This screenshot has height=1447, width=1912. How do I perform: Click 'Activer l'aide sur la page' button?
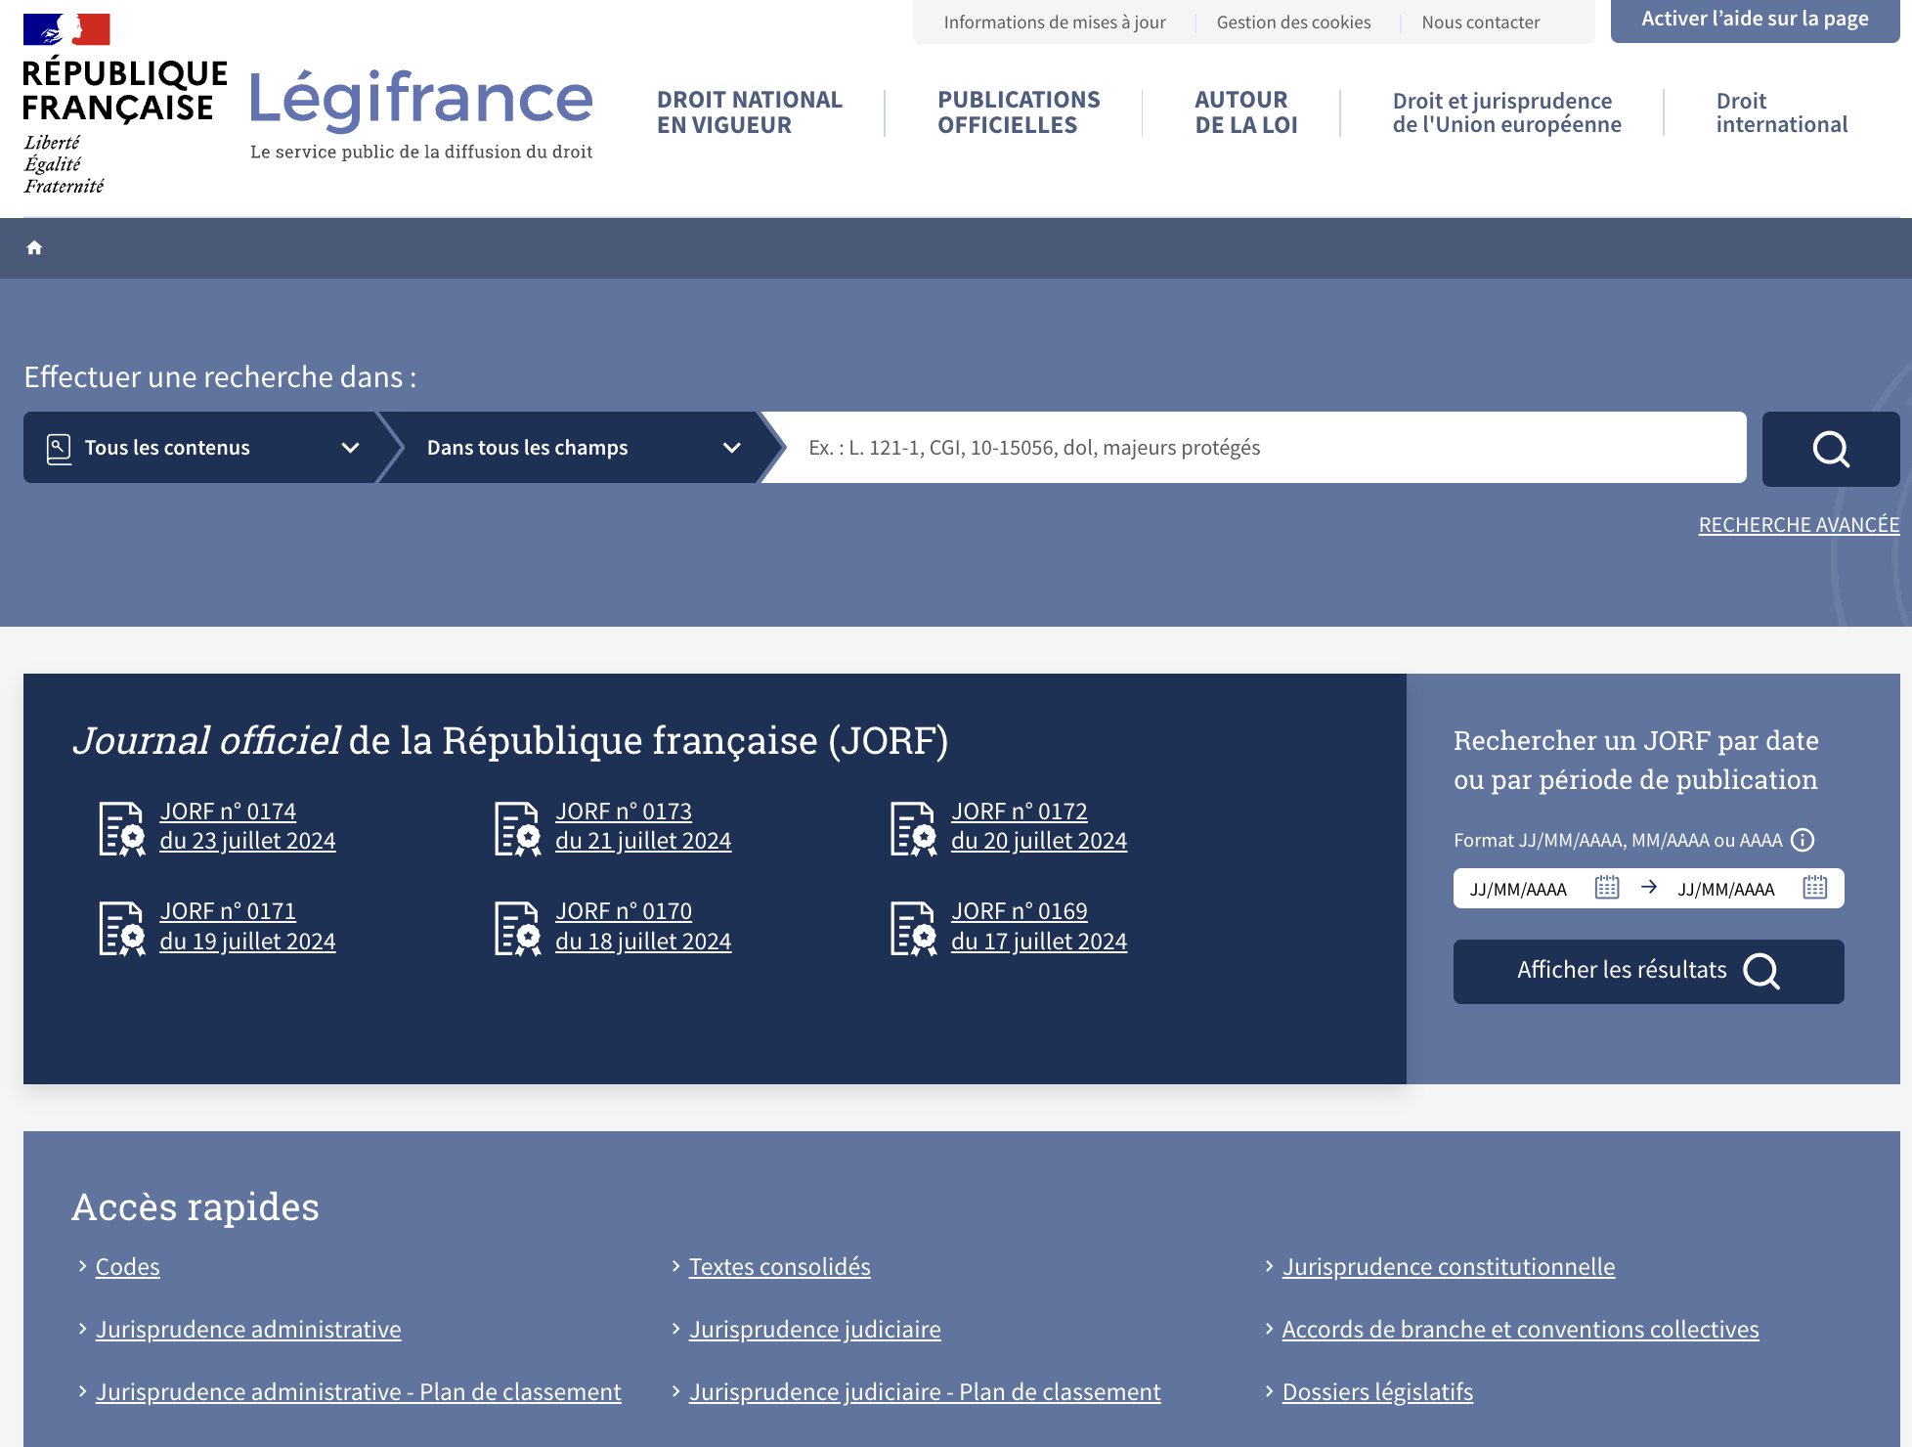coord(1754,20)
